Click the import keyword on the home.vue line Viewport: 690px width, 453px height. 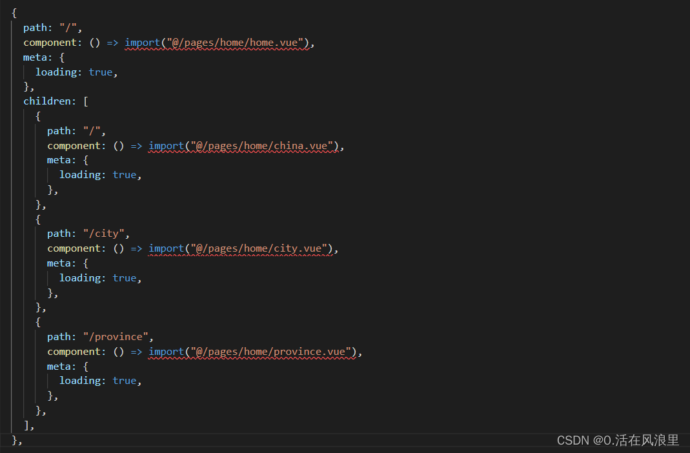[x=143, y=43]
